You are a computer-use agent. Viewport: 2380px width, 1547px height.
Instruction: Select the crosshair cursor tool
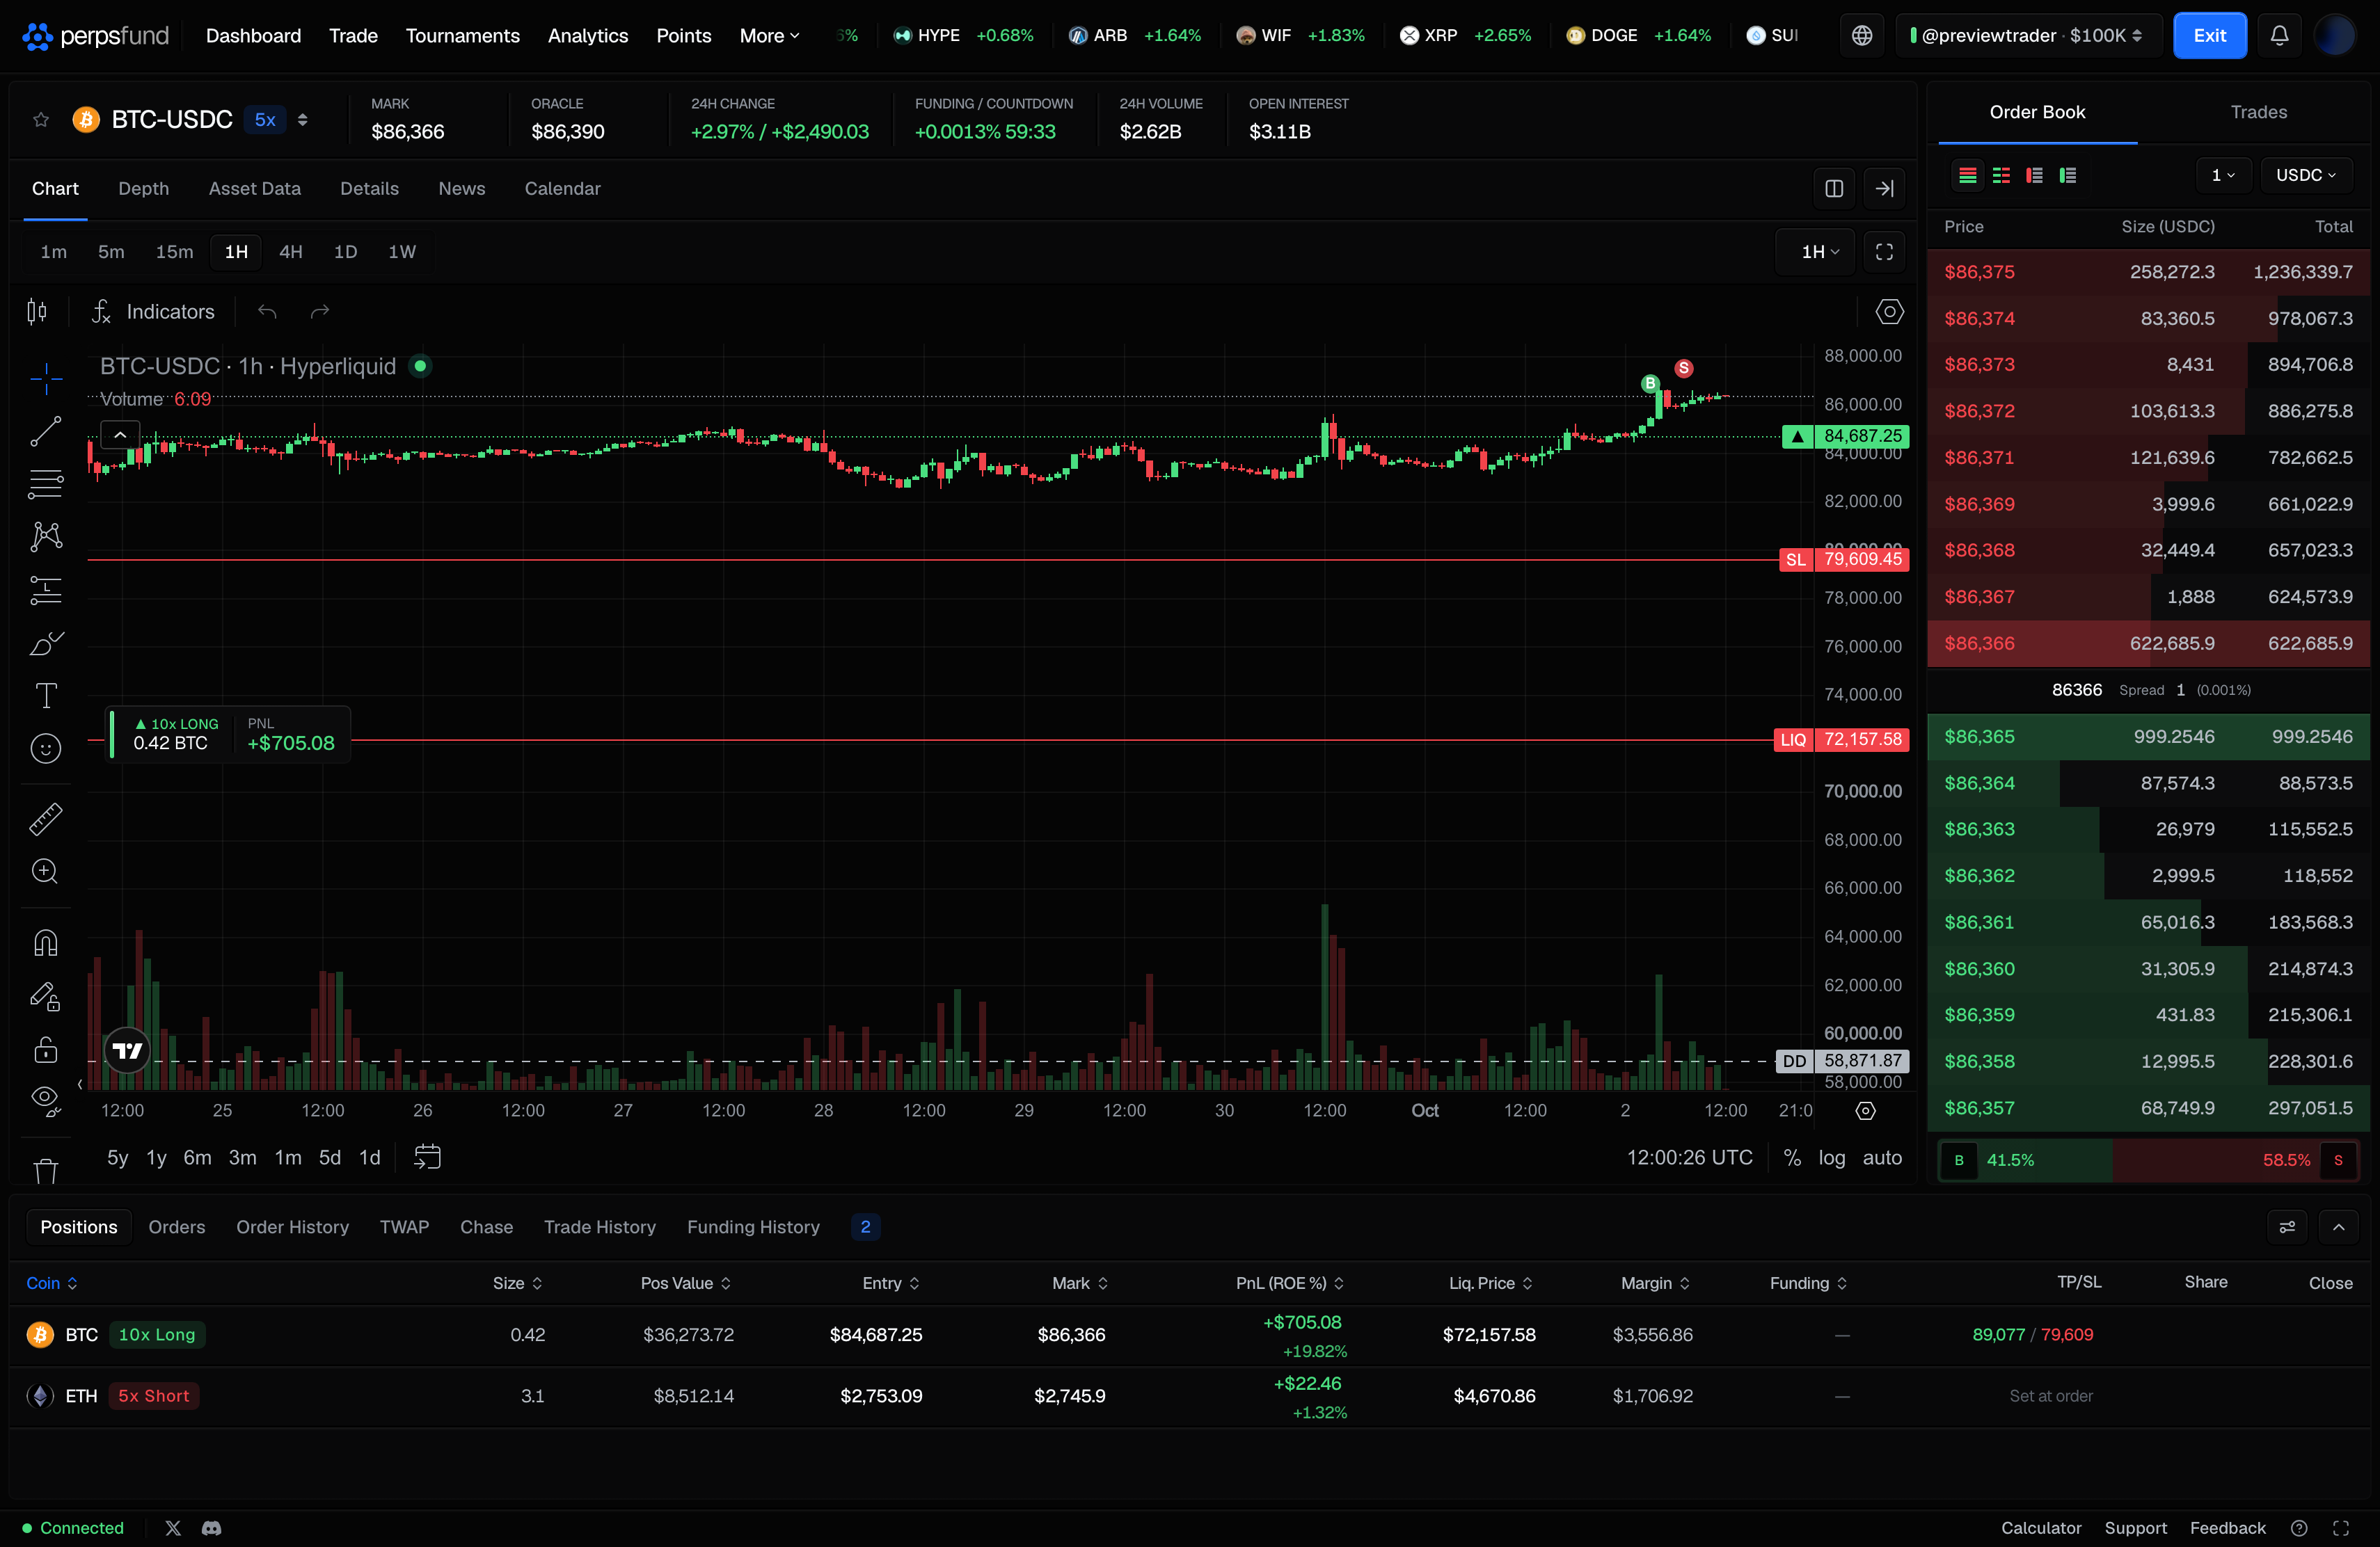[x=46, y=379]
